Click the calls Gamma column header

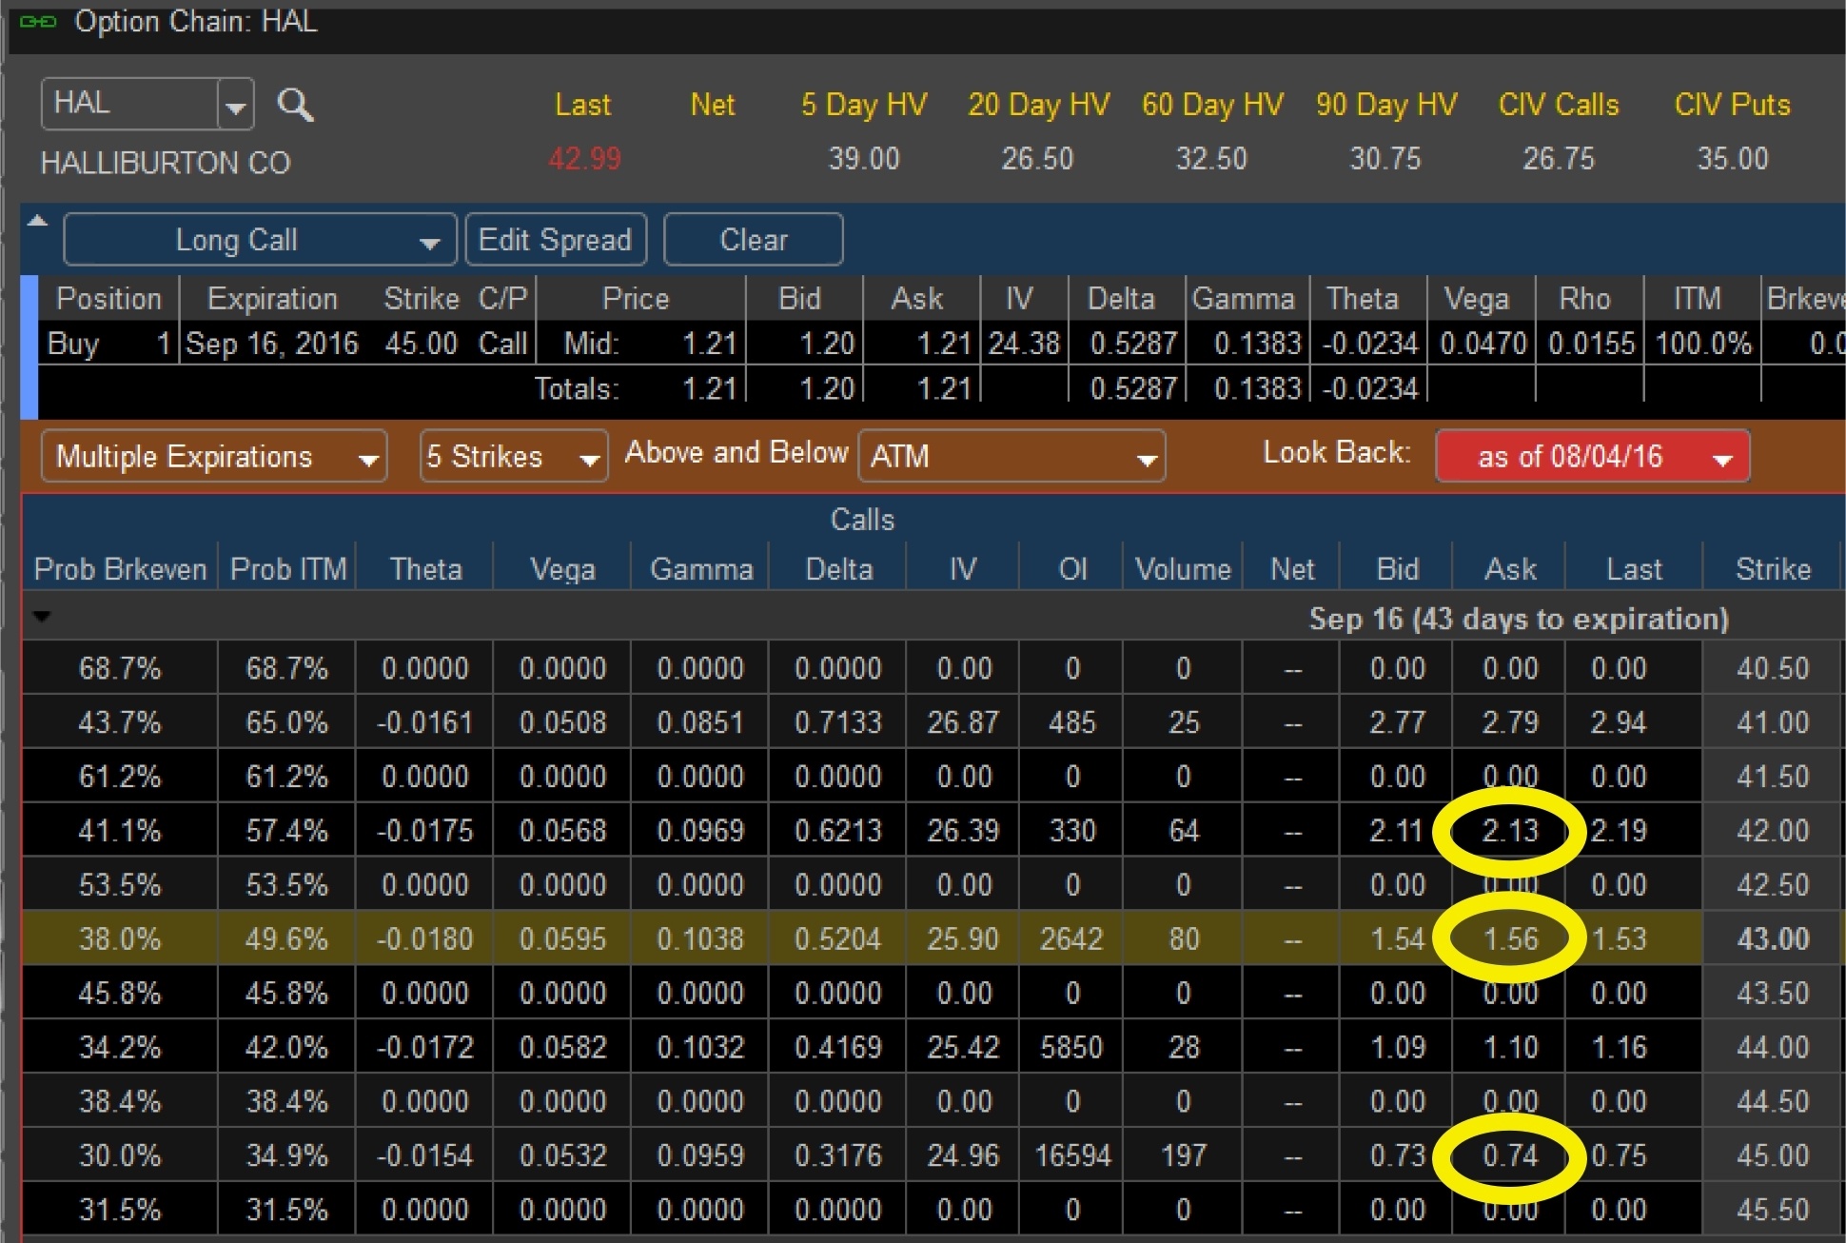[701, 569]
